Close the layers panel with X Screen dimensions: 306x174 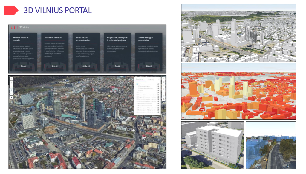pyautogui.click(x=159, y=79)
